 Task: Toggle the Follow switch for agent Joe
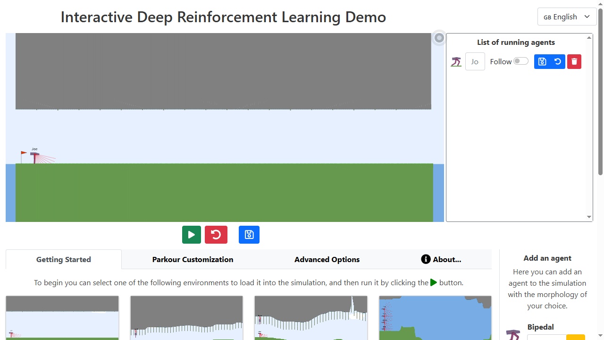[521, 61]
